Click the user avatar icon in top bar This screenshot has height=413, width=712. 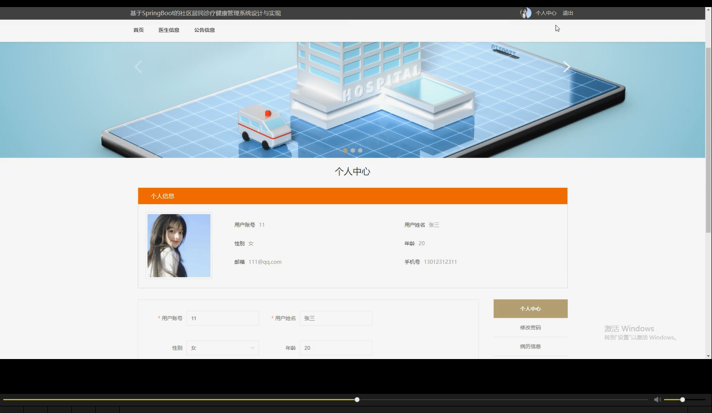525,13
